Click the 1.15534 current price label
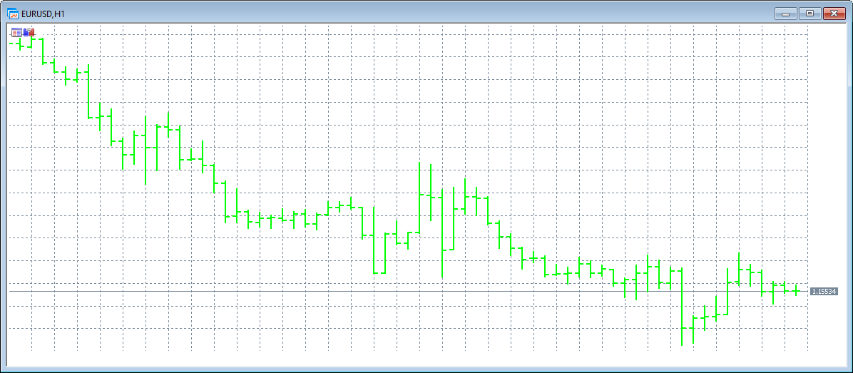The height and width of the screenshot is (373, 853). tap(824, 292)
